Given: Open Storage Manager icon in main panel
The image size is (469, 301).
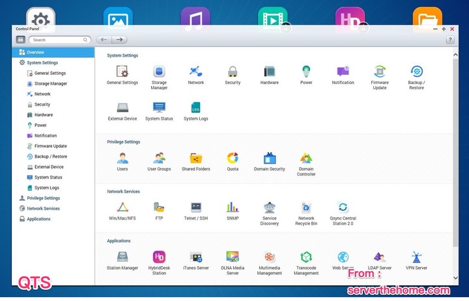Looking at the screenshot, I should click(x=159, y=72).
